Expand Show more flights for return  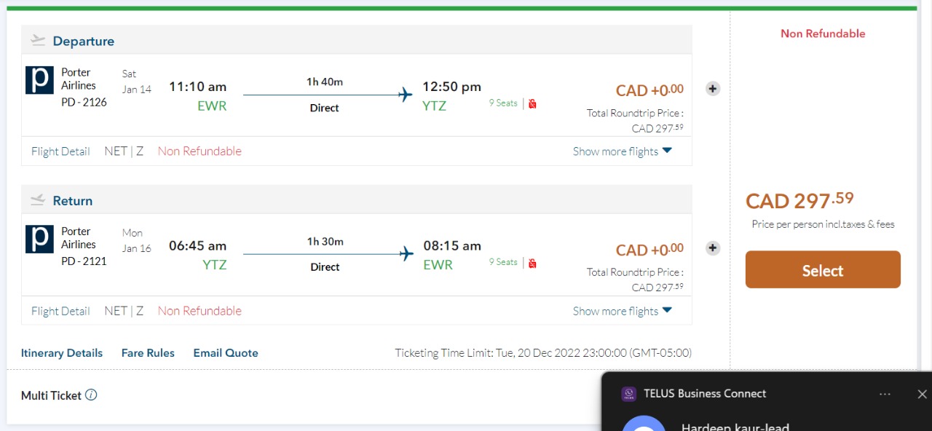coord(622,311)
